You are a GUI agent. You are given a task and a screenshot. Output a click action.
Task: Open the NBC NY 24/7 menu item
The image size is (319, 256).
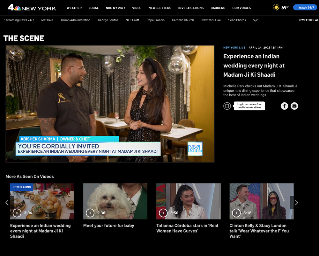pyautogui.click(x=115, y=8)
